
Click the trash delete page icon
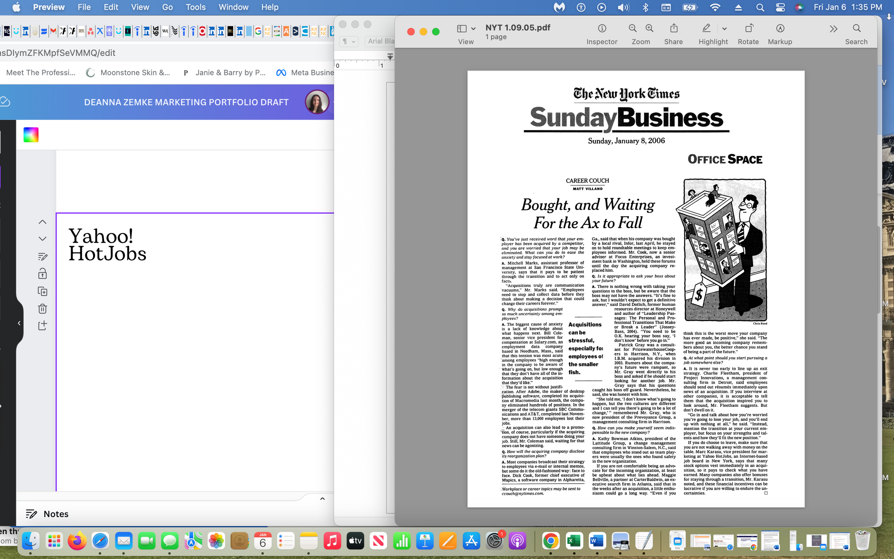coord(43,309)
